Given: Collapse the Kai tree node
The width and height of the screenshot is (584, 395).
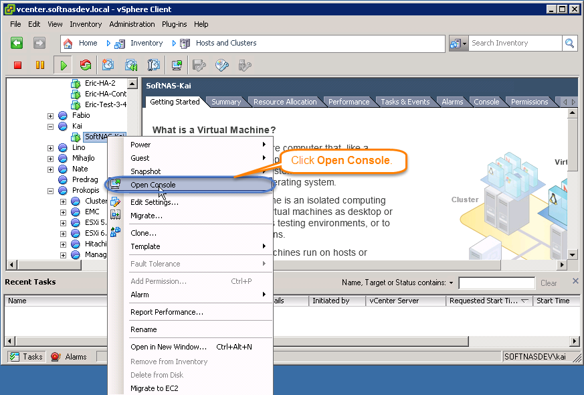Looking at the screenshot, I should coord(50,126).
